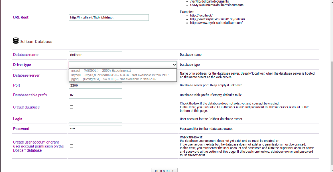
Task: Select mssql Experimental driver option
Action: tap(101, 70)
